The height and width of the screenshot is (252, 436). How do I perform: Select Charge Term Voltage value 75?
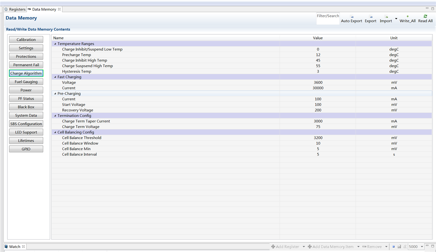[x=318, y=127]
